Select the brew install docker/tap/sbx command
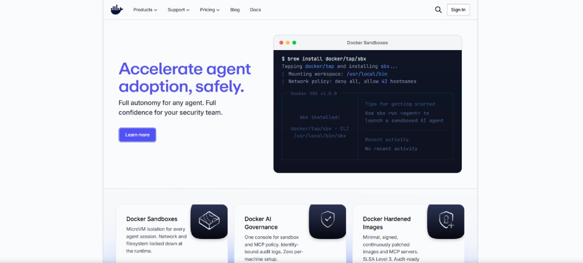 point(324,59)
